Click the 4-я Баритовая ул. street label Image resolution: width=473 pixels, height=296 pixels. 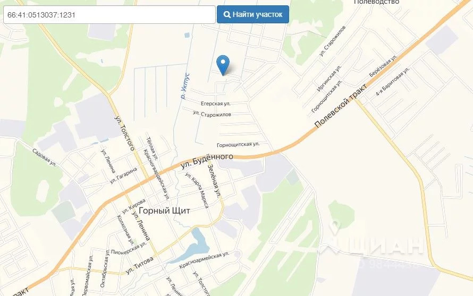(393, 82)
